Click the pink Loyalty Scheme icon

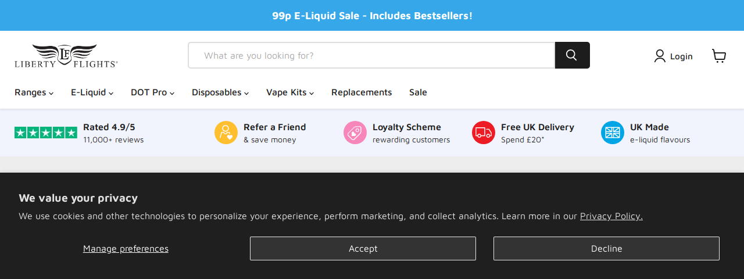[x=355, y=133]
